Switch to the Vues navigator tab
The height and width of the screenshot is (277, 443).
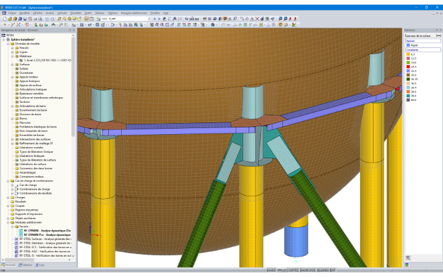(40, 265)
